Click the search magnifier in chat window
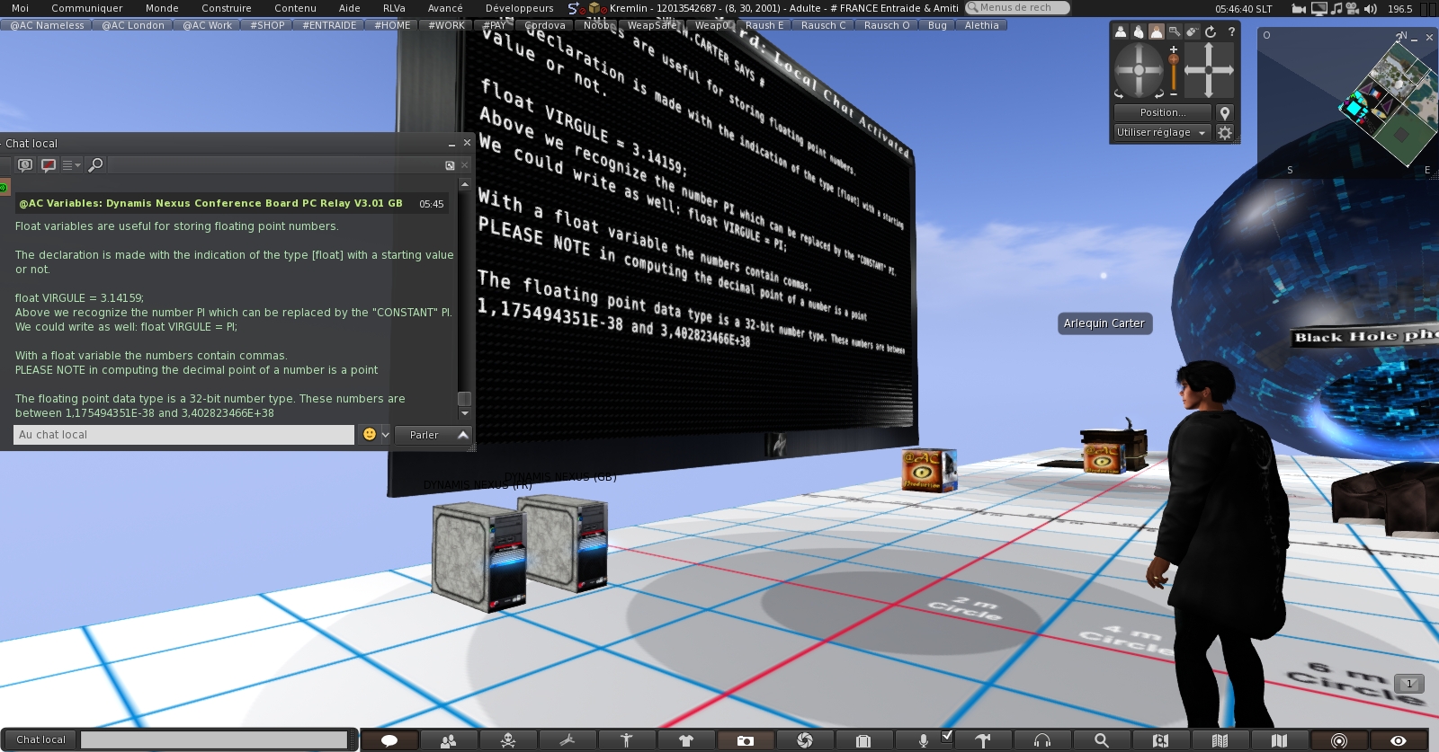 [95, 165]
